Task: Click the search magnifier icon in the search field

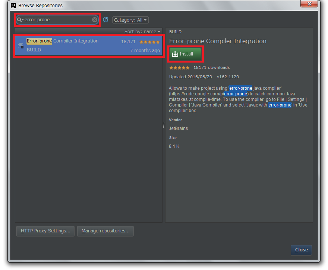Action: [20, 20]
